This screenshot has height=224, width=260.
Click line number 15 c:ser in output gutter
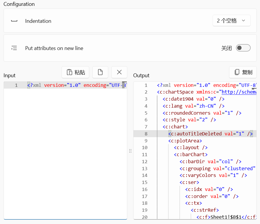pyautogui.click(x=145, y=182)
